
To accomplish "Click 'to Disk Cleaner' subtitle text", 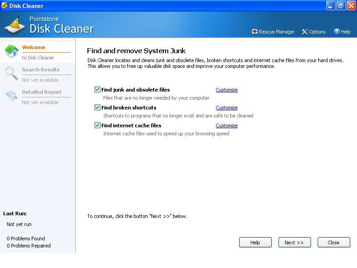I will pyautogui.click(x=38, y=58).
